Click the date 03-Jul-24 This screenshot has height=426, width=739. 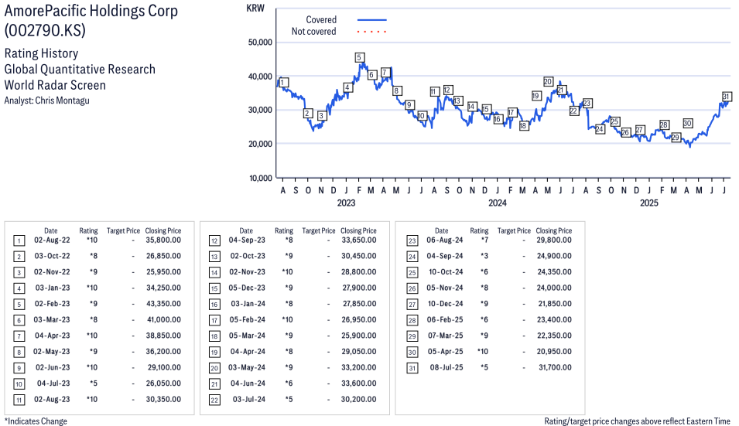pyautogui.click(x=249, y=399)
